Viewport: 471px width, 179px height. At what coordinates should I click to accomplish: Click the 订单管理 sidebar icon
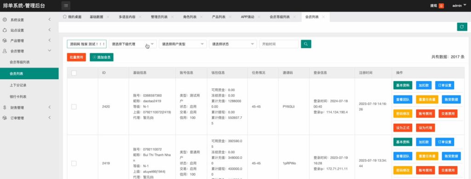tap(5, 118)
